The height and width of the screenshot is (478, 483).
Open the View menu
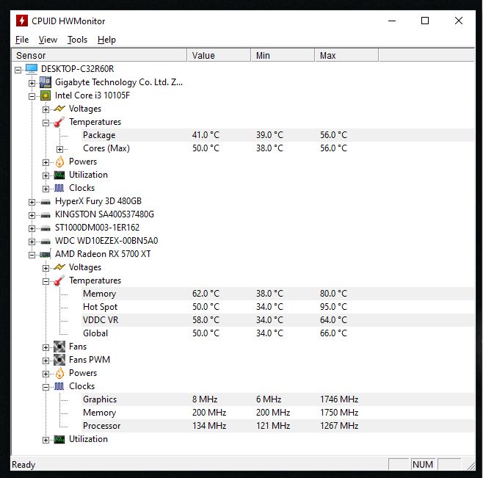[x=48, y=40]
